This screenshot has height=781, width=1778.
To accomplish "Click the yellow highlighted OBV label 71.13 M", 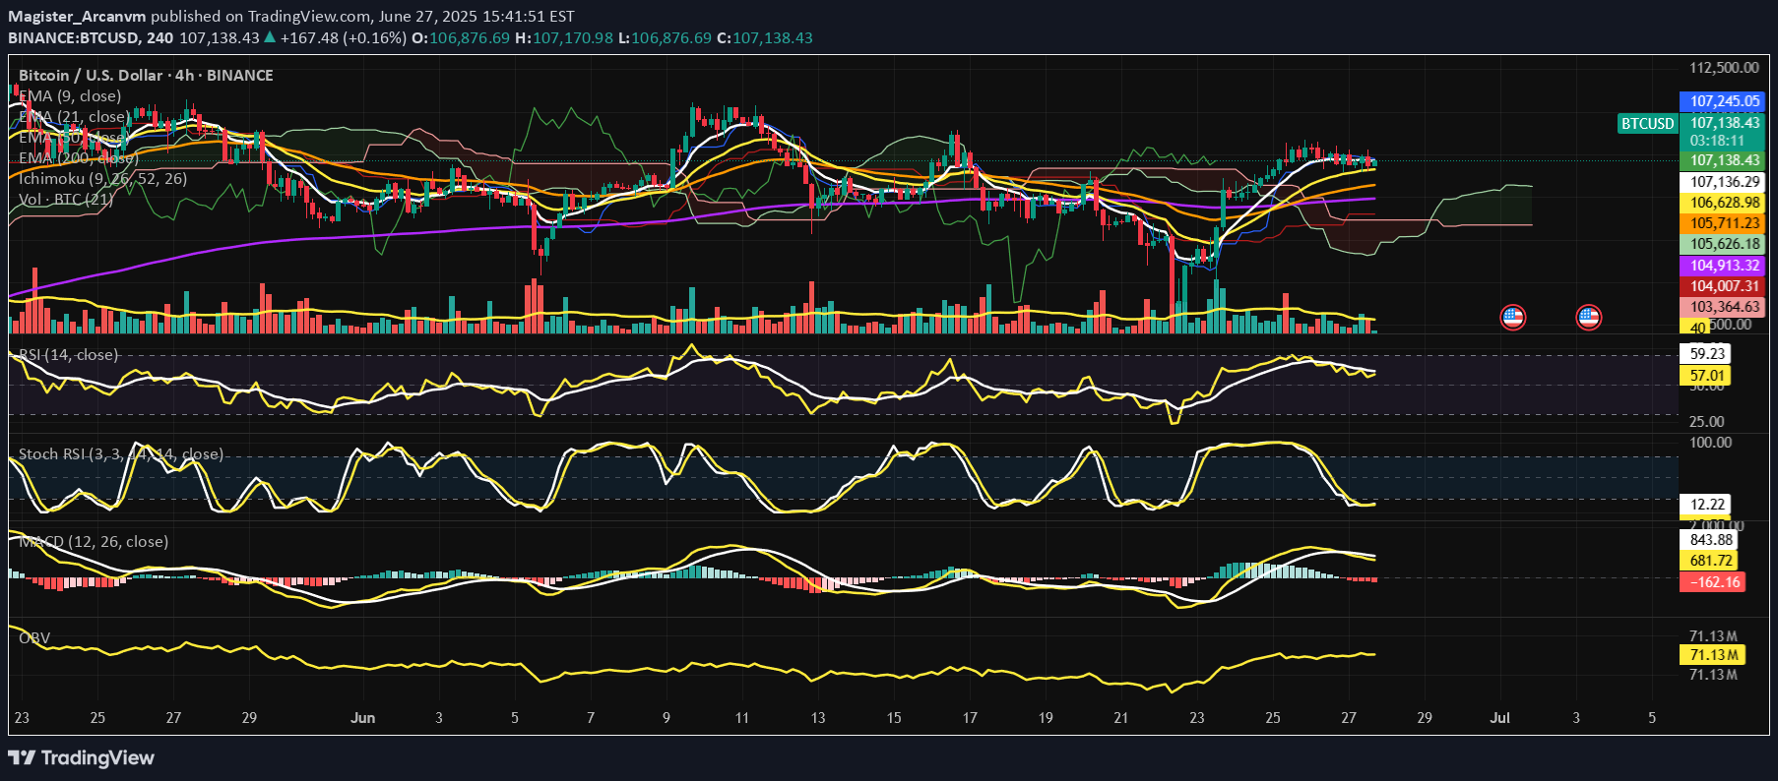I will [x=1713, y=655].
